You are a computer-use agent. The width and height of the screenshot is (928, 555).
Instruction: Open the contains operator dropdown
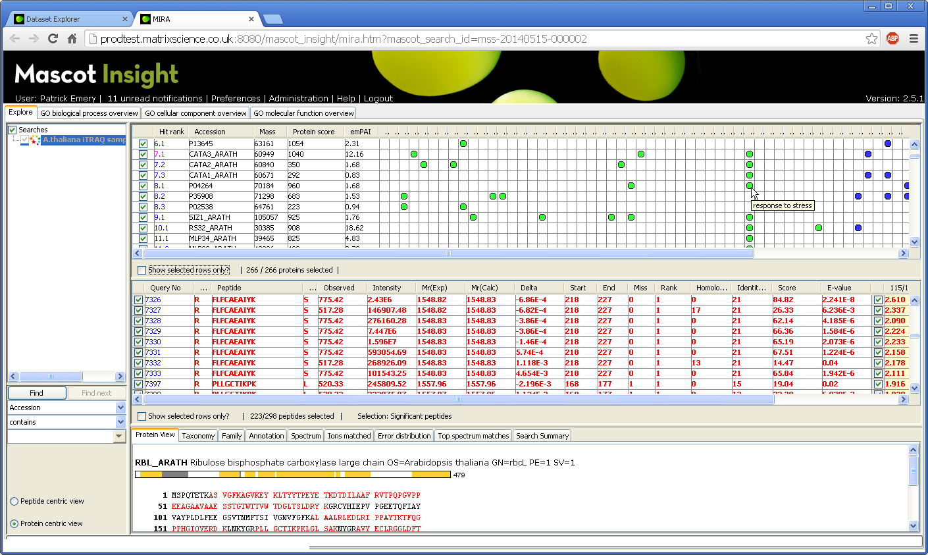[120, 422]
